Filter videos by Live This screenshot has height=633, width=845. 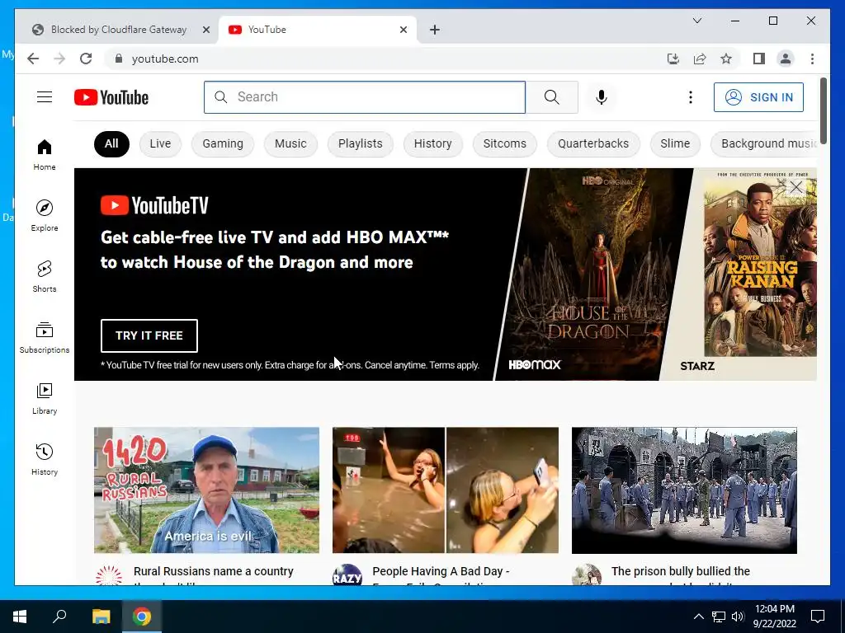[160, 143]
